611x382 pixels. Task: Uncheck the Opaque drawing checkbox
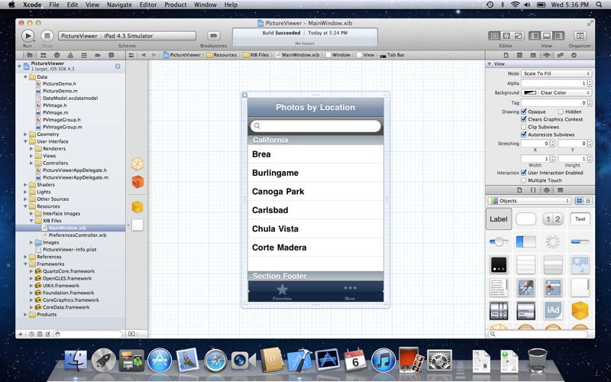click(523, 112)
